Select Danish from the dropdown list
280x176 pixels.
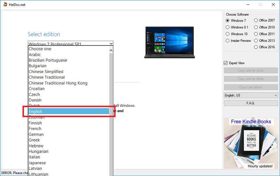pos(69,100)
